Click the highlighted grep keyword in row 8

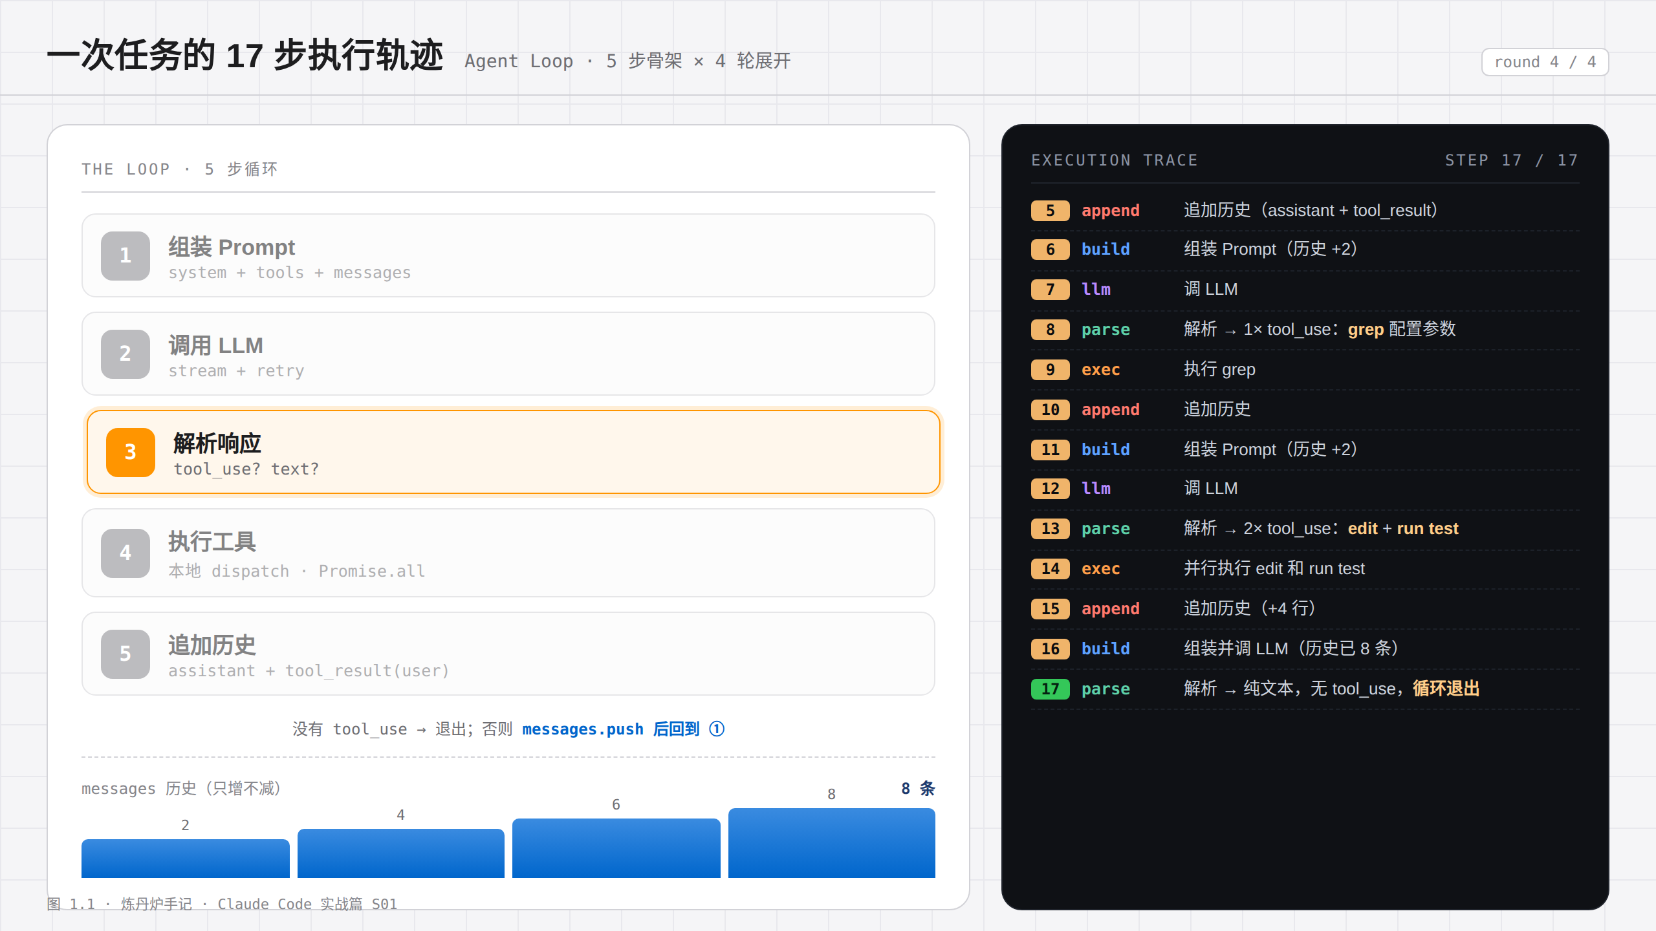(x=1366, y=330)
